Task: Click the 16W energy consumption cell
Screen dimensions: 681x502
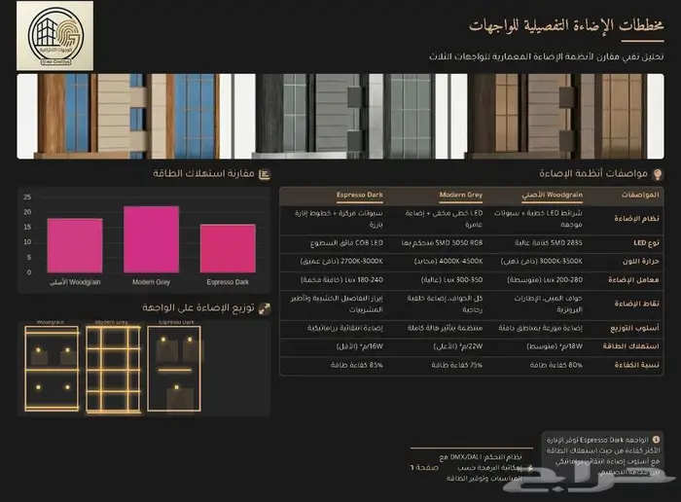Action: tap(360, 346)
